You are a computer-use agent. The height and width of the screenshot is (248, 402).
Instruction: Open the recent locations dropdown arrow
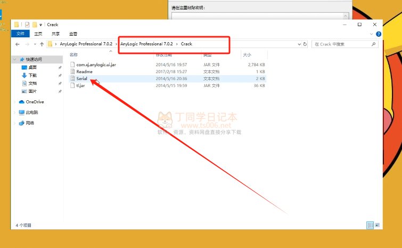coord(35,44)
